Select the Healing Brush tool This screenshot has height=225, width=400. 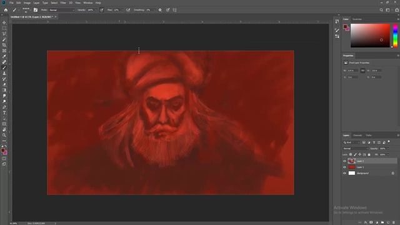click(4, 62)
